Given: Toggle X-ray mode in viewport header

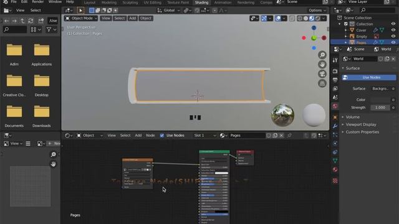Looking at the screenshot, I should [x=292, y=18].
